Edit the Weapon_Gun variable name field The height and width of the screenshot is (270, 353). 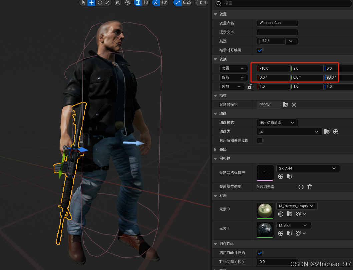tap(277, 23)
